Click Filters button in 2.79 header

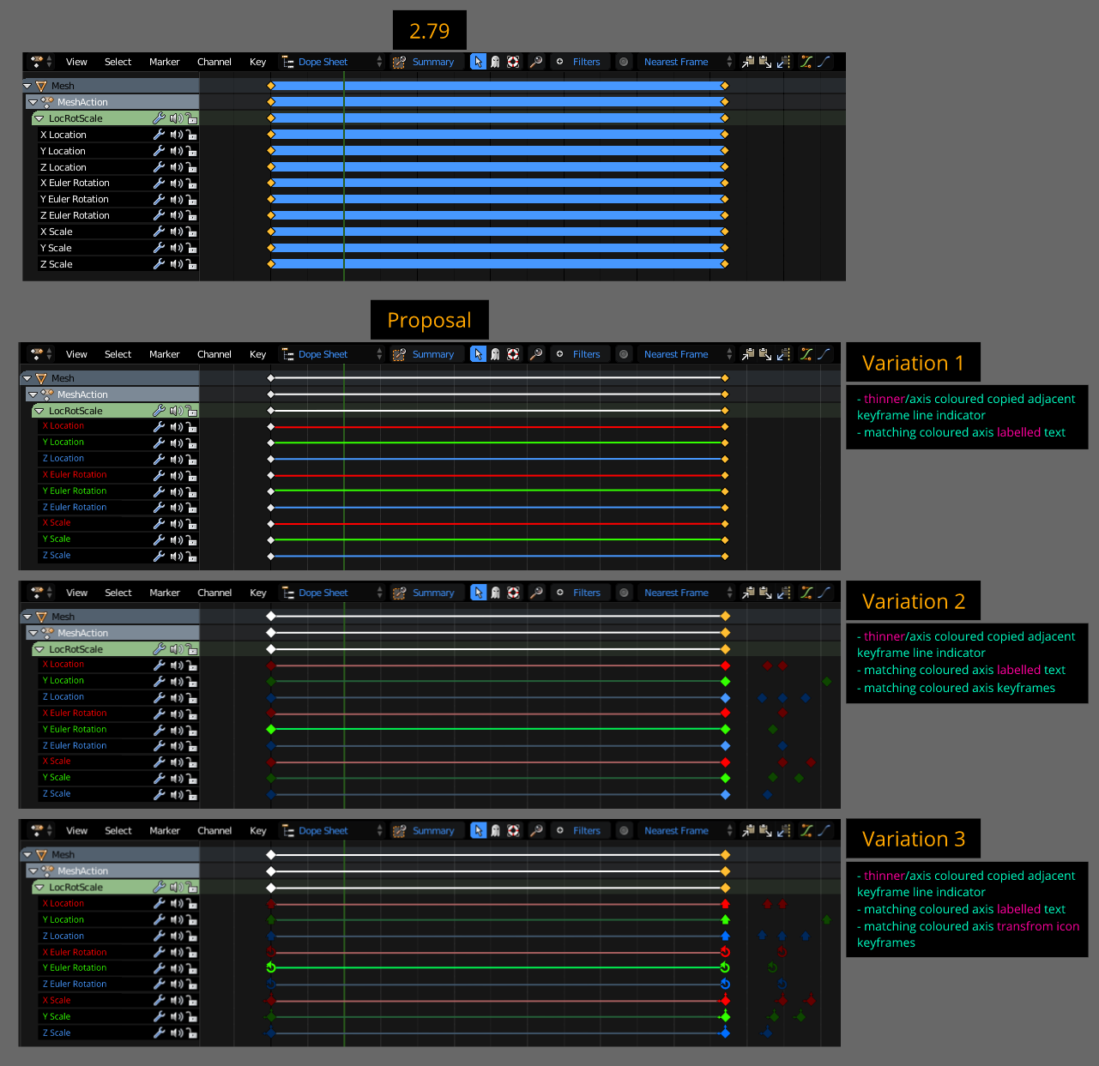579,62
